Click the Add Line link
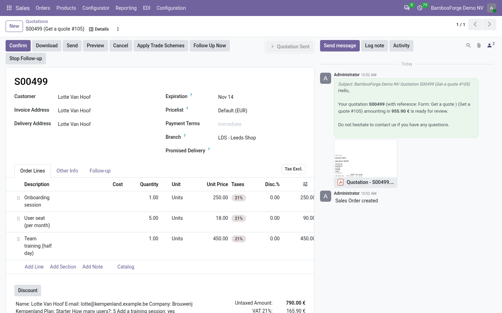 click(x=34, y=267)
